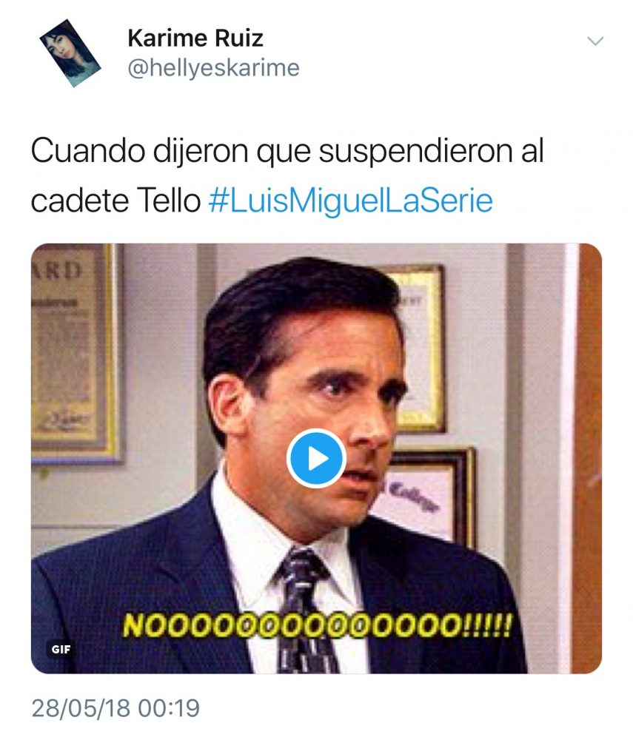Tap the word cadete in the tweet

point(79,201)
